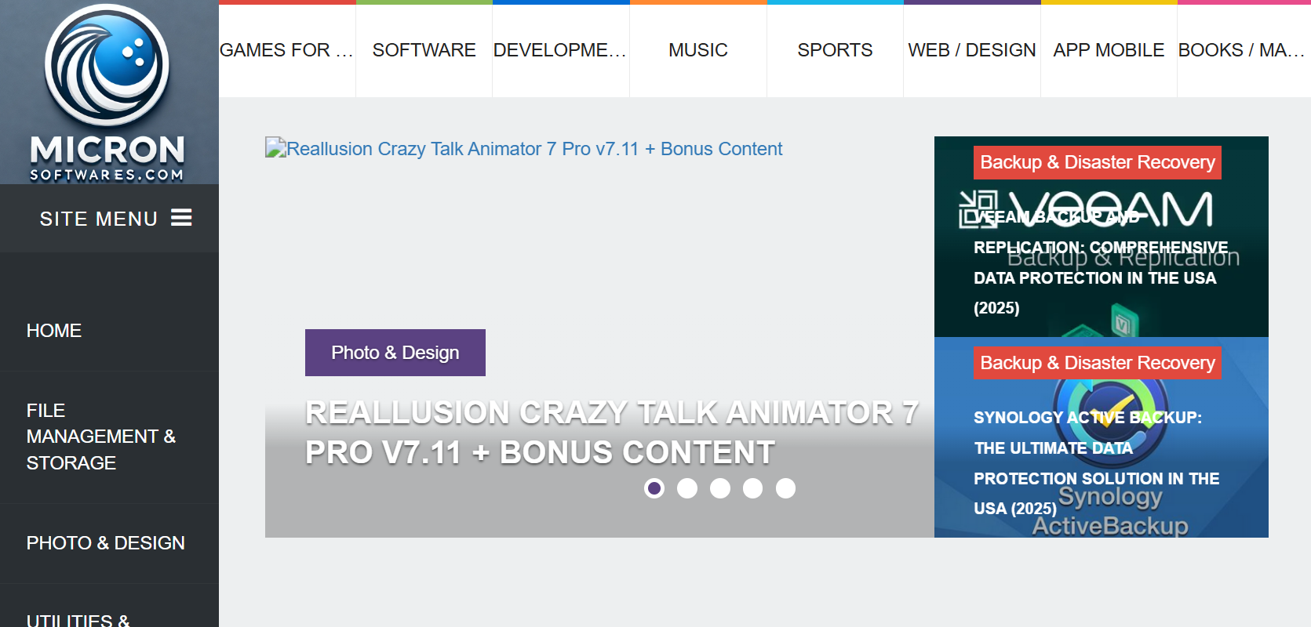Click the Site Menu label

(x=99, y=219)
